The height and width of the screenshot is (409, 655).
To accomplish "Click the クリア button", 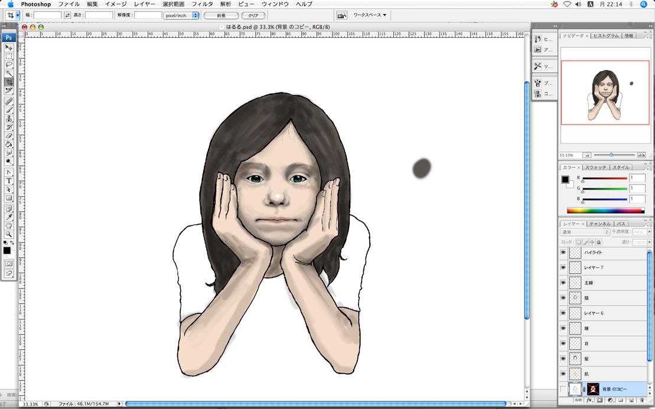I will coord(253,15).
